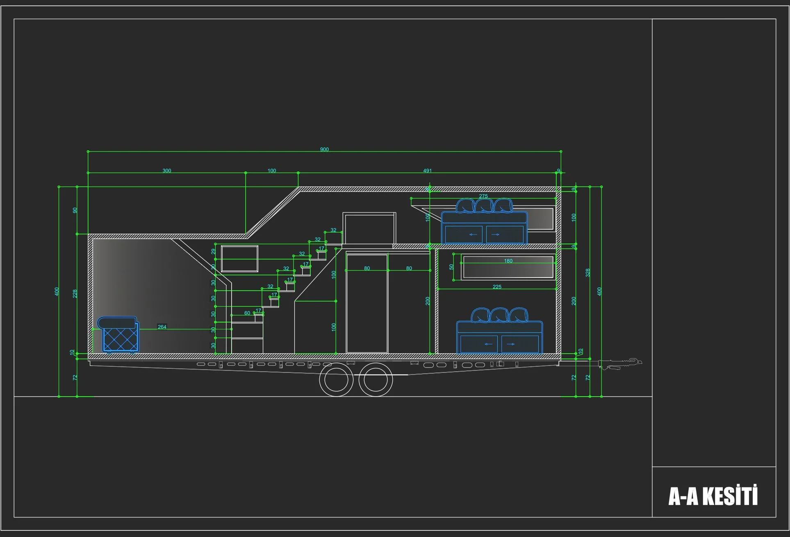Select the 90 vertical dimension text

75,210
